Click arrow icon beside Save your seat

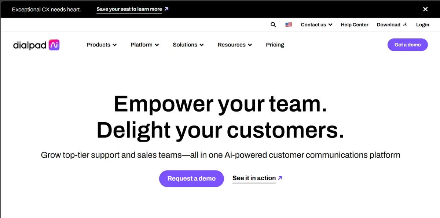pos(166,9)
